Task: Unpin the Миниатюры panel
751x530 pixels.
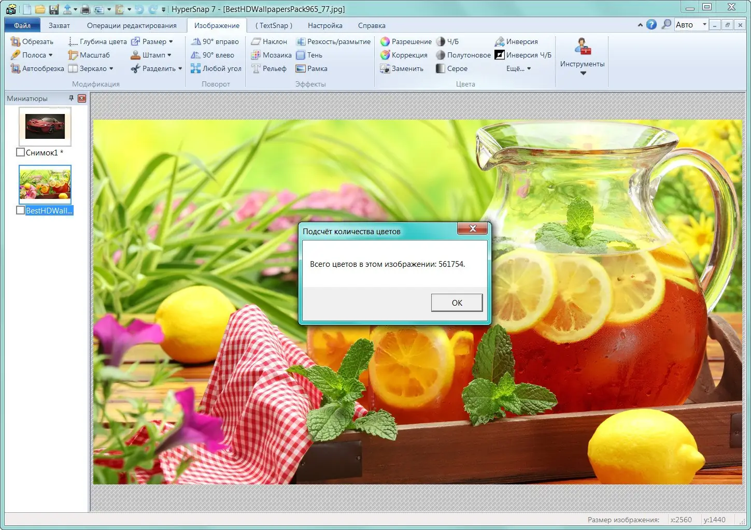Action: coord(72,98)
